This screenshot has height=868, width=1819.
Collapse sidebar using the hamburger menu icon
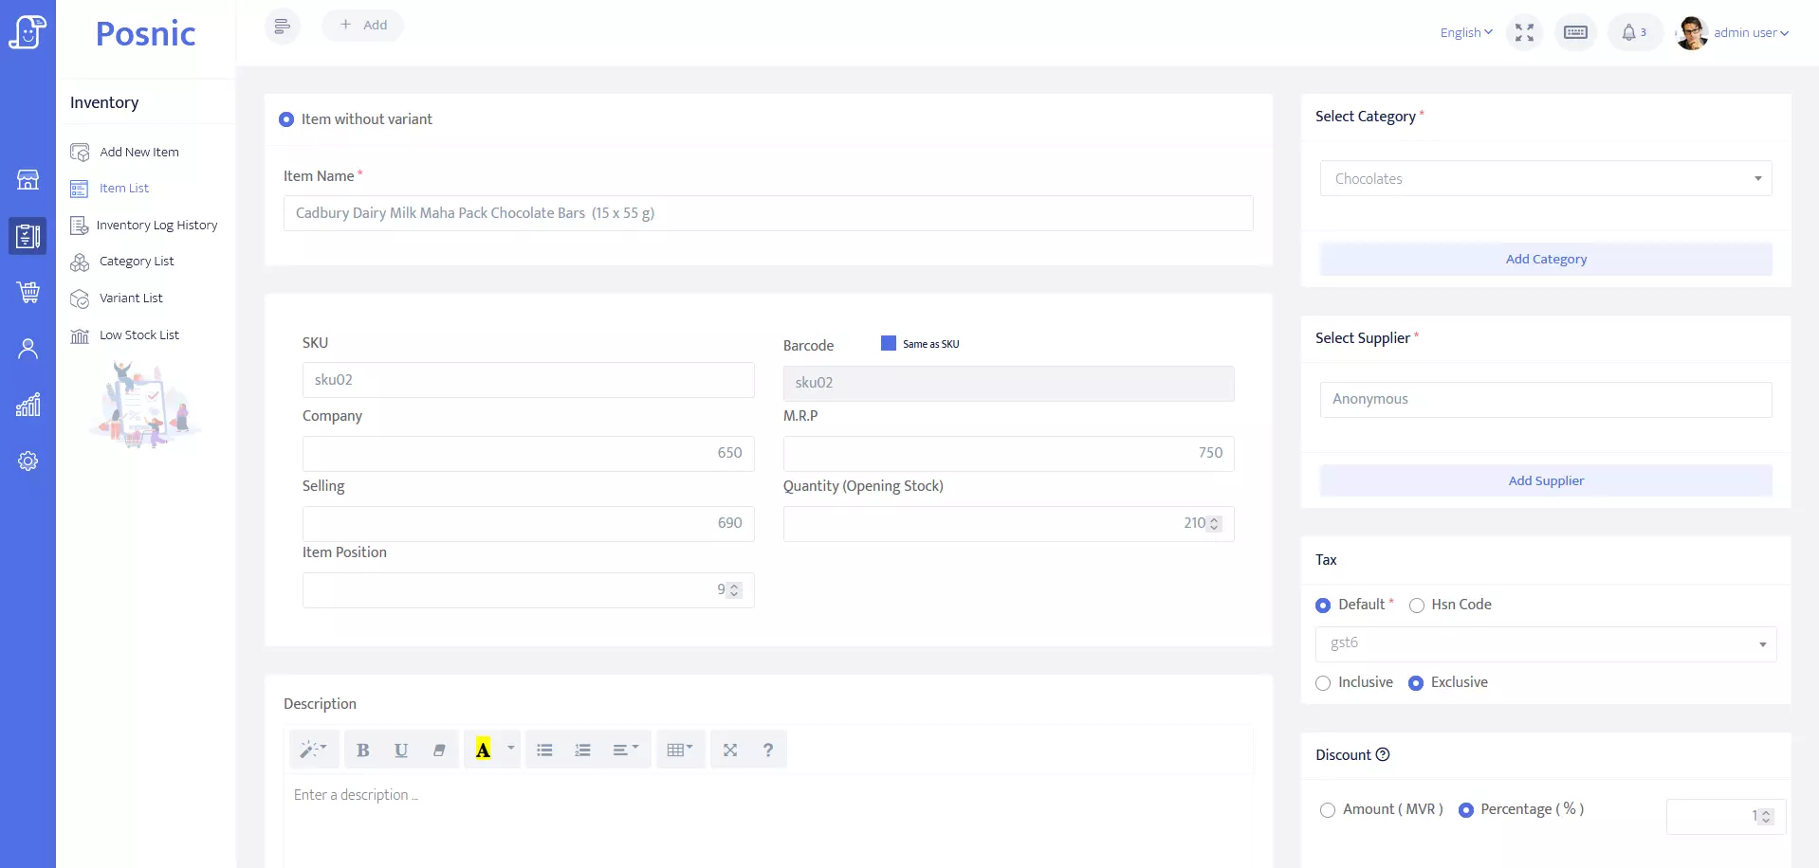[282, 27]
